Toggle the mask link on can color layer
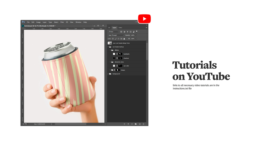The height and width of the screenshot is (143, 255). pos(117,66)
